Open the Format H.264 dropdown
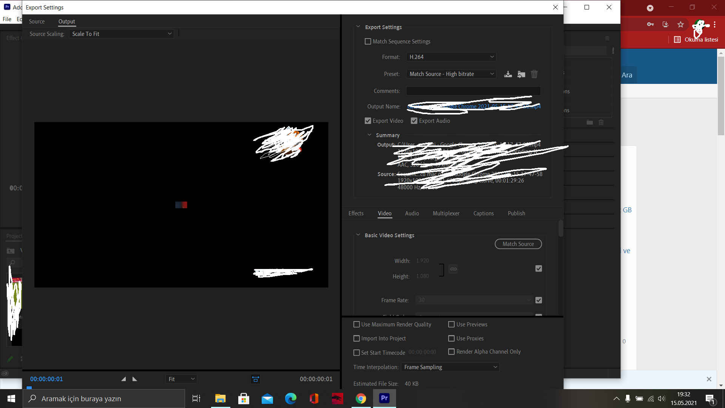This screenshot has width=725, height=408. pyautogui.click(x=451, y=57)
